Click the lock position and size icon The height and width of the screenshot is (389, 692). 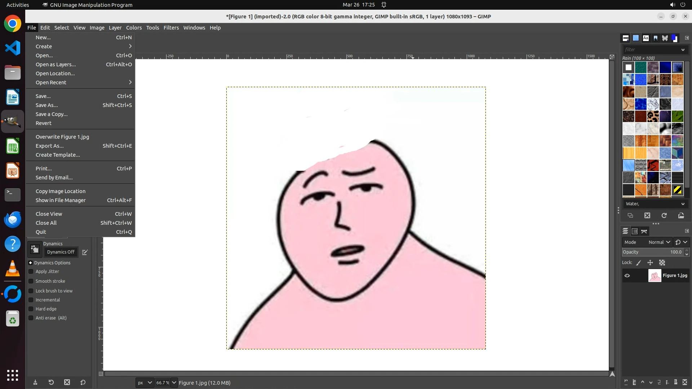tap(650, 263)
